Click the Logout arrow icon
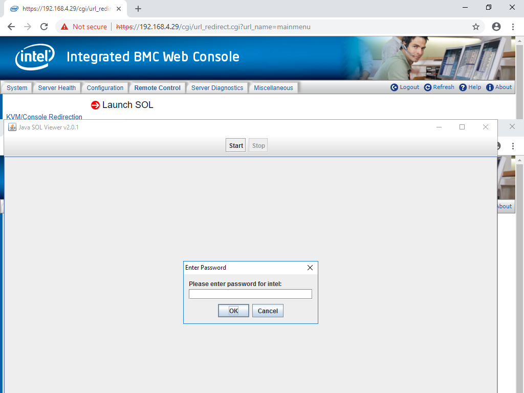The height and width of the screenshot is (393, 524). (x=395, y=87)
